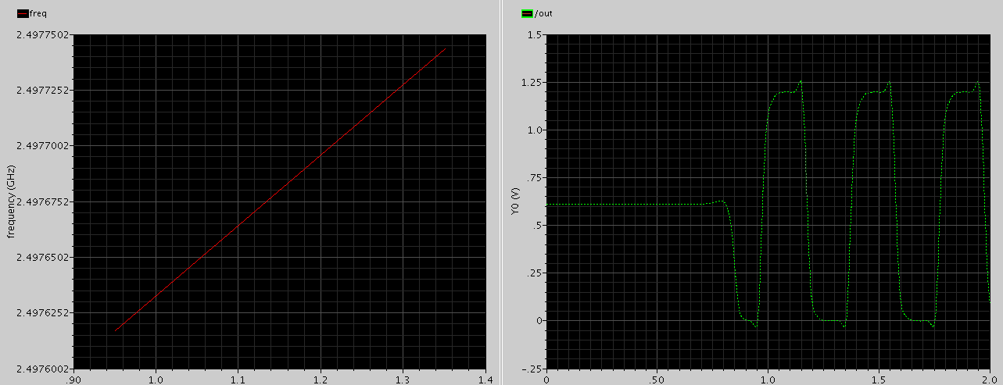The image size is (1003, 385).
Task: Select the /out trace label
Action: (x=543, y=13)
